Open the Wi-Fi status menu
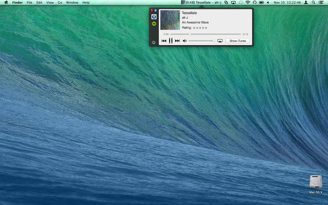The width and height of the screenshot is (328, 205). click(248, 2)
